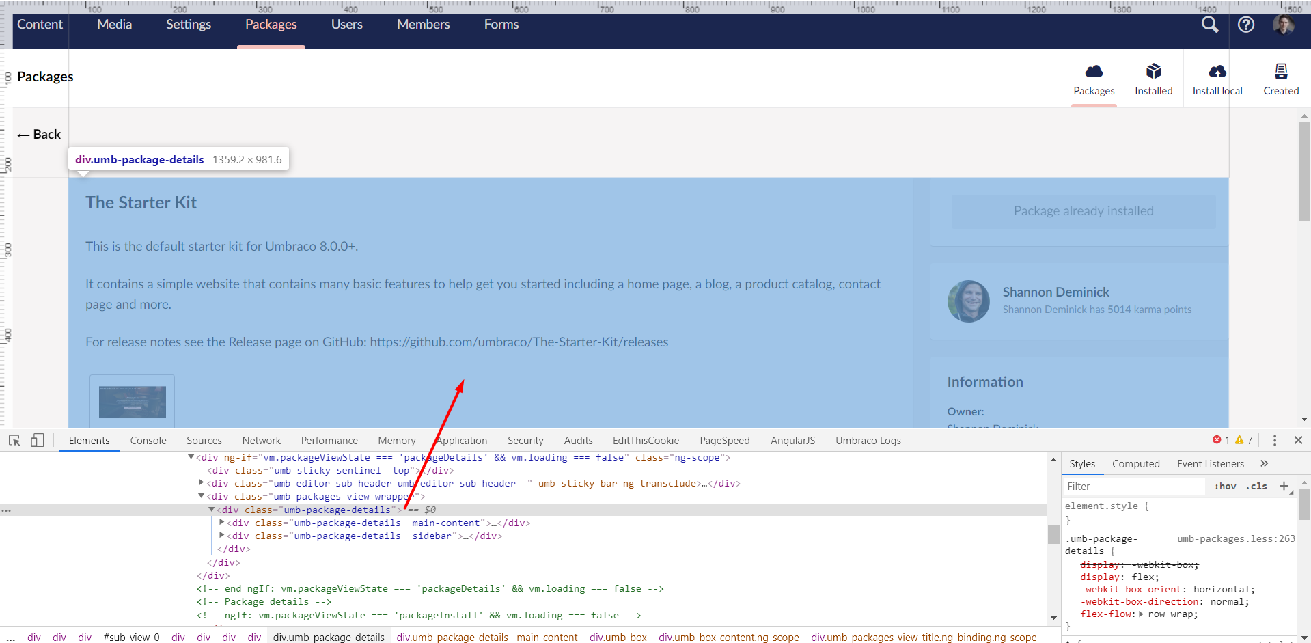1311x643 pixels.
Task: Click inside the Styles Filter field
Action: (1127, 486)
